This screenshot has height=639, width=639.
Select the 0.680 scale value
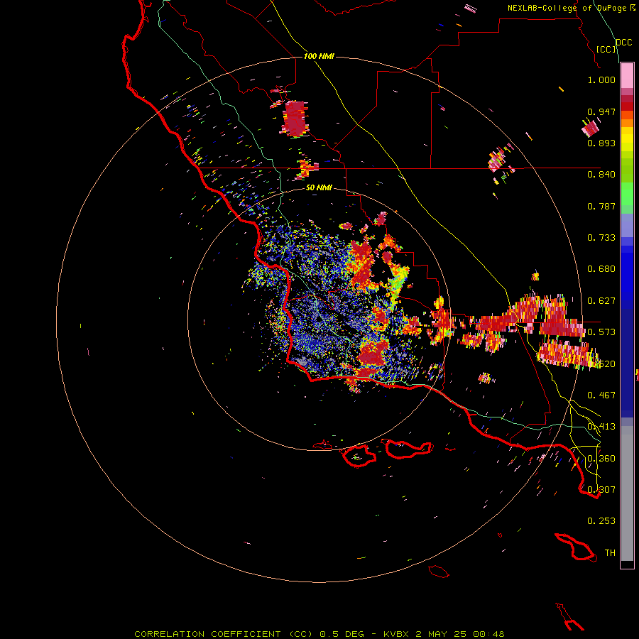point(601,269)
